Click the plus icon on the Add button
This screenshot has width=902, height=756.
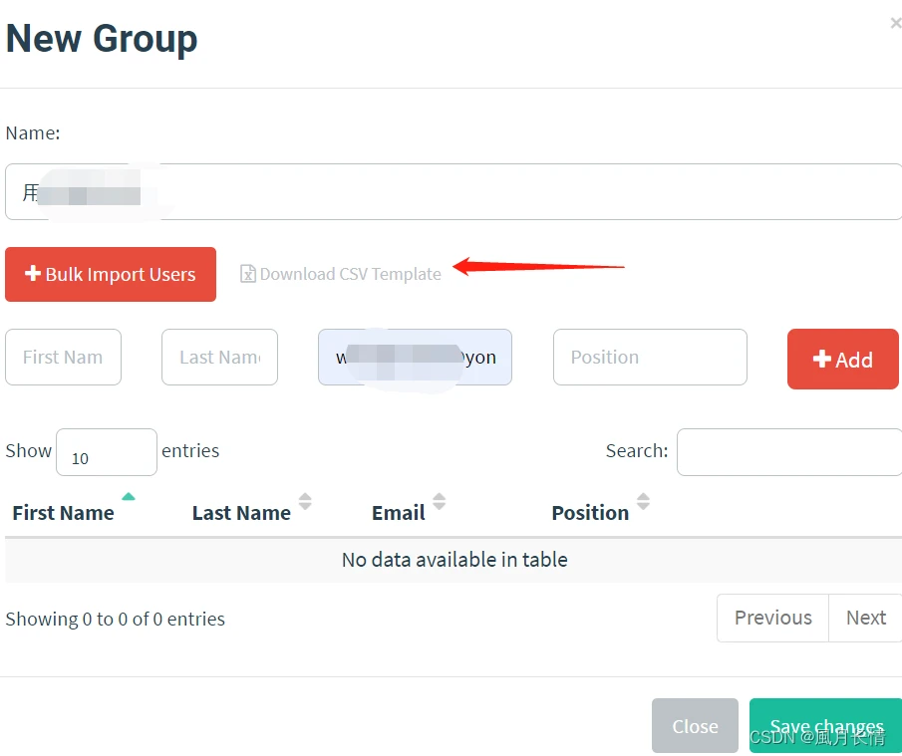pos(821,359)
